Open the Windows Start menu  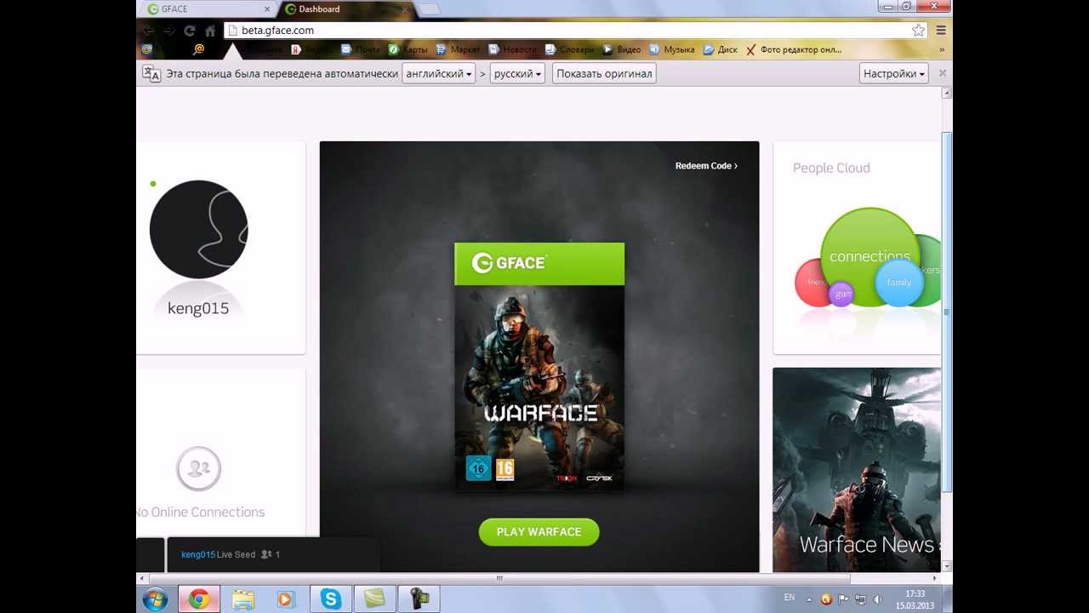(155, 599)
